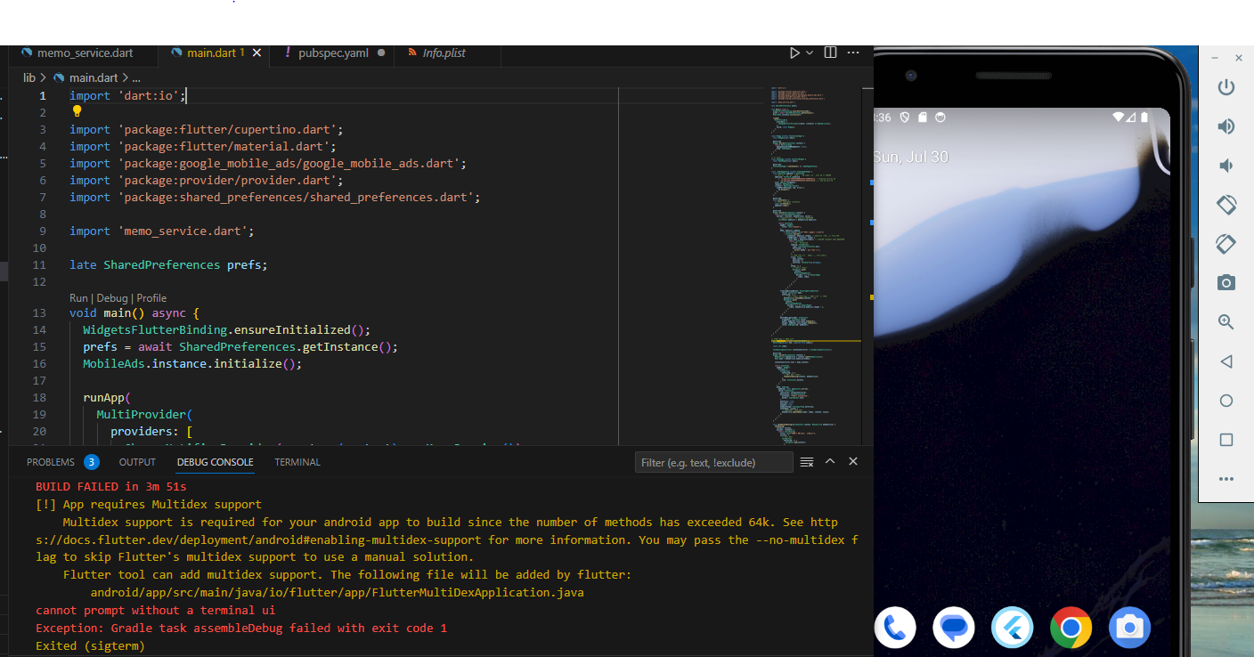Click the Run code lens above main()

78,298
